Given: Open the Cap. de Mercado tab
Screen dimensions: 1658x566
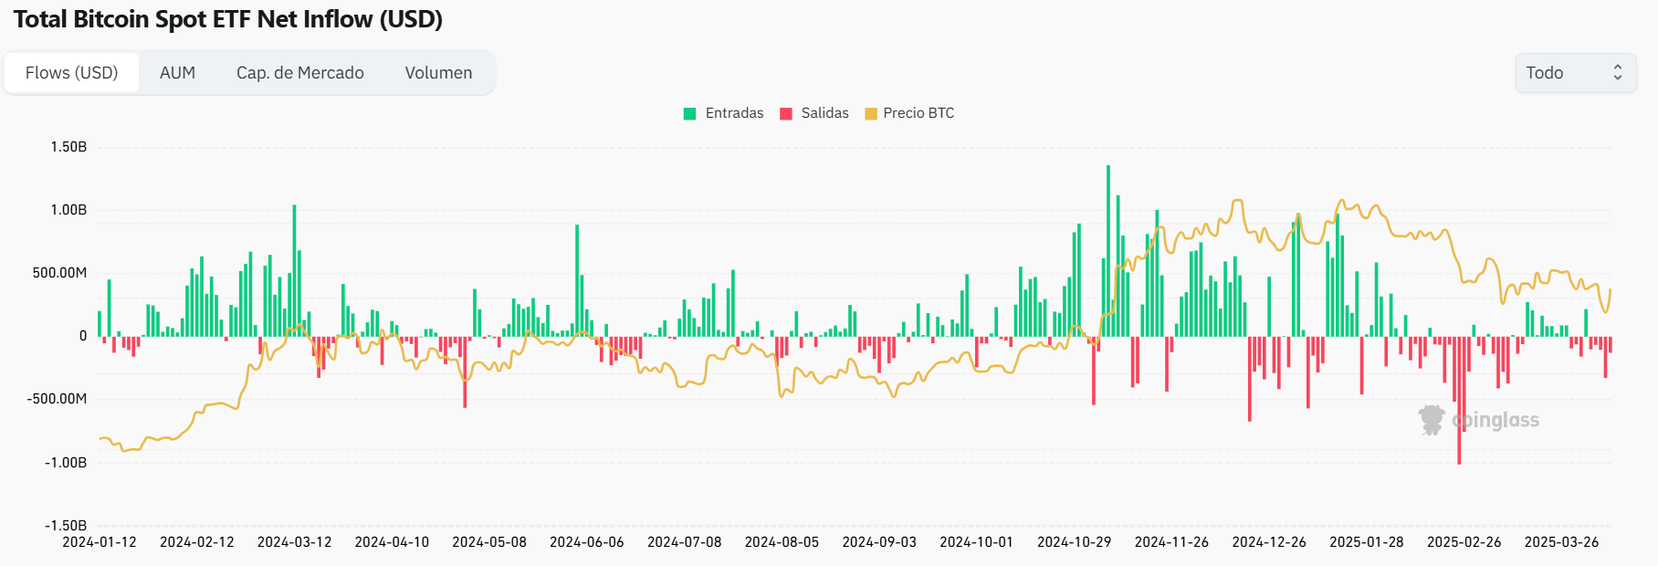Looking at the screenshot, I should [300, 73].
